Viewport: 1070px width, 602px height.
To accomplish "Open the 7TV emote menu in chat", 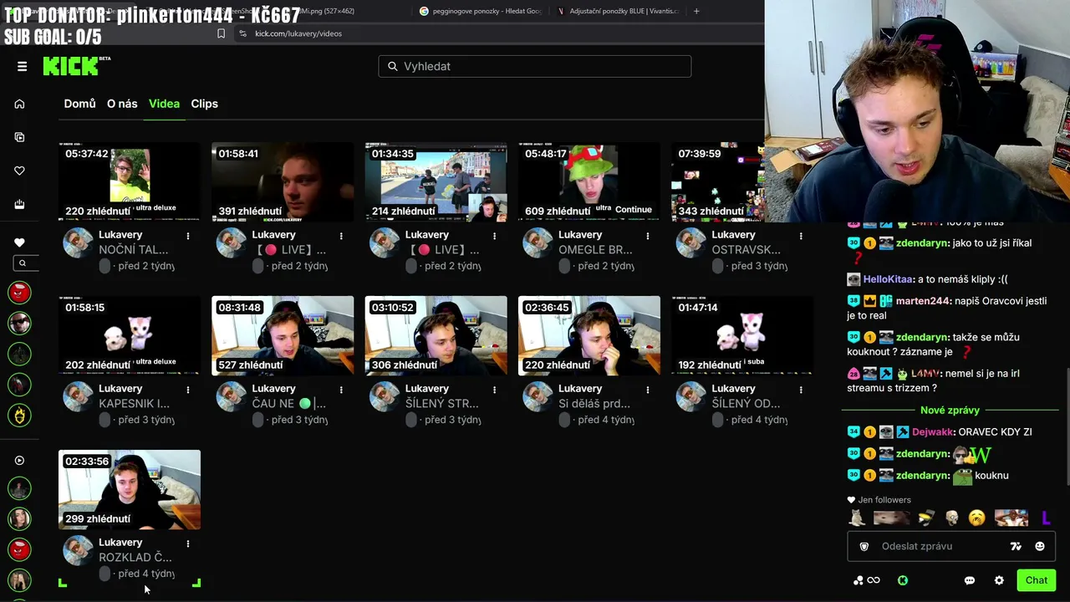I will 1016,546.
